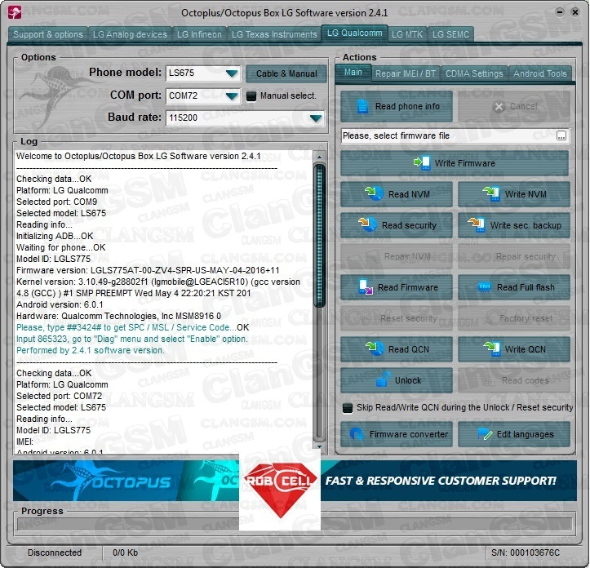Select the LG Qualcomm tab
This screenshot has width=590, height=568.
pyautogui.click(x=354, y=33)
